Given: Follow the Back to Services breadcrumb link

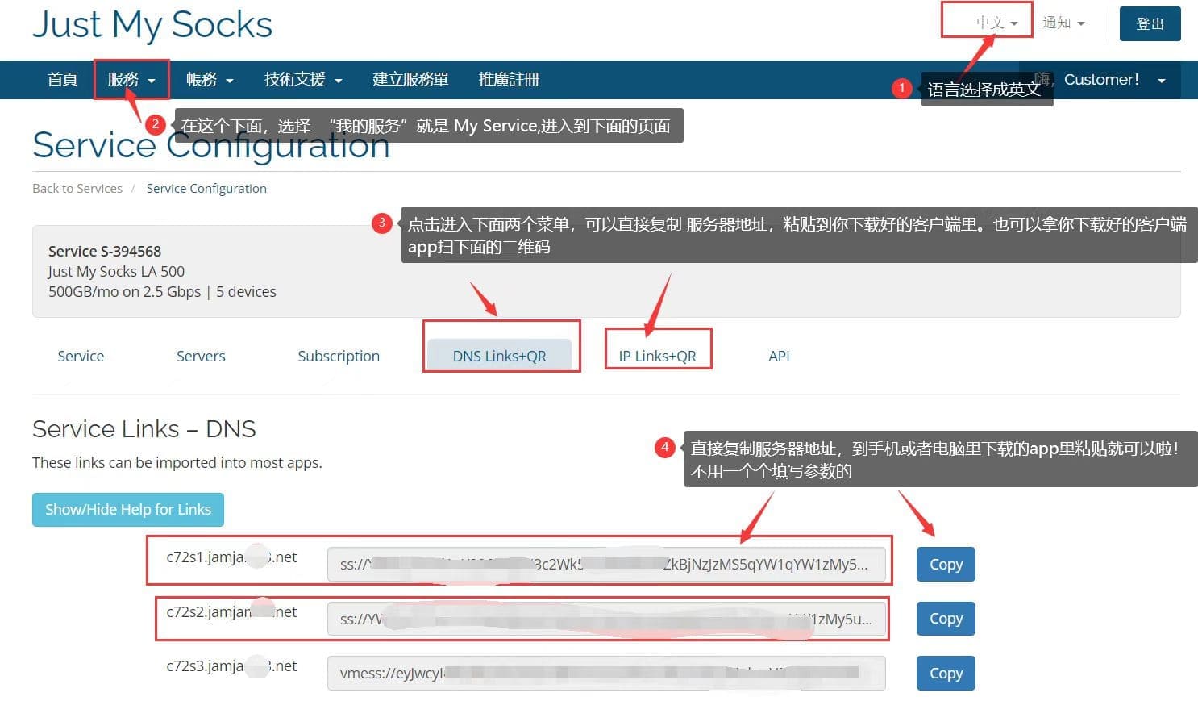Looking at the screenshot, I should coord(77,188).
